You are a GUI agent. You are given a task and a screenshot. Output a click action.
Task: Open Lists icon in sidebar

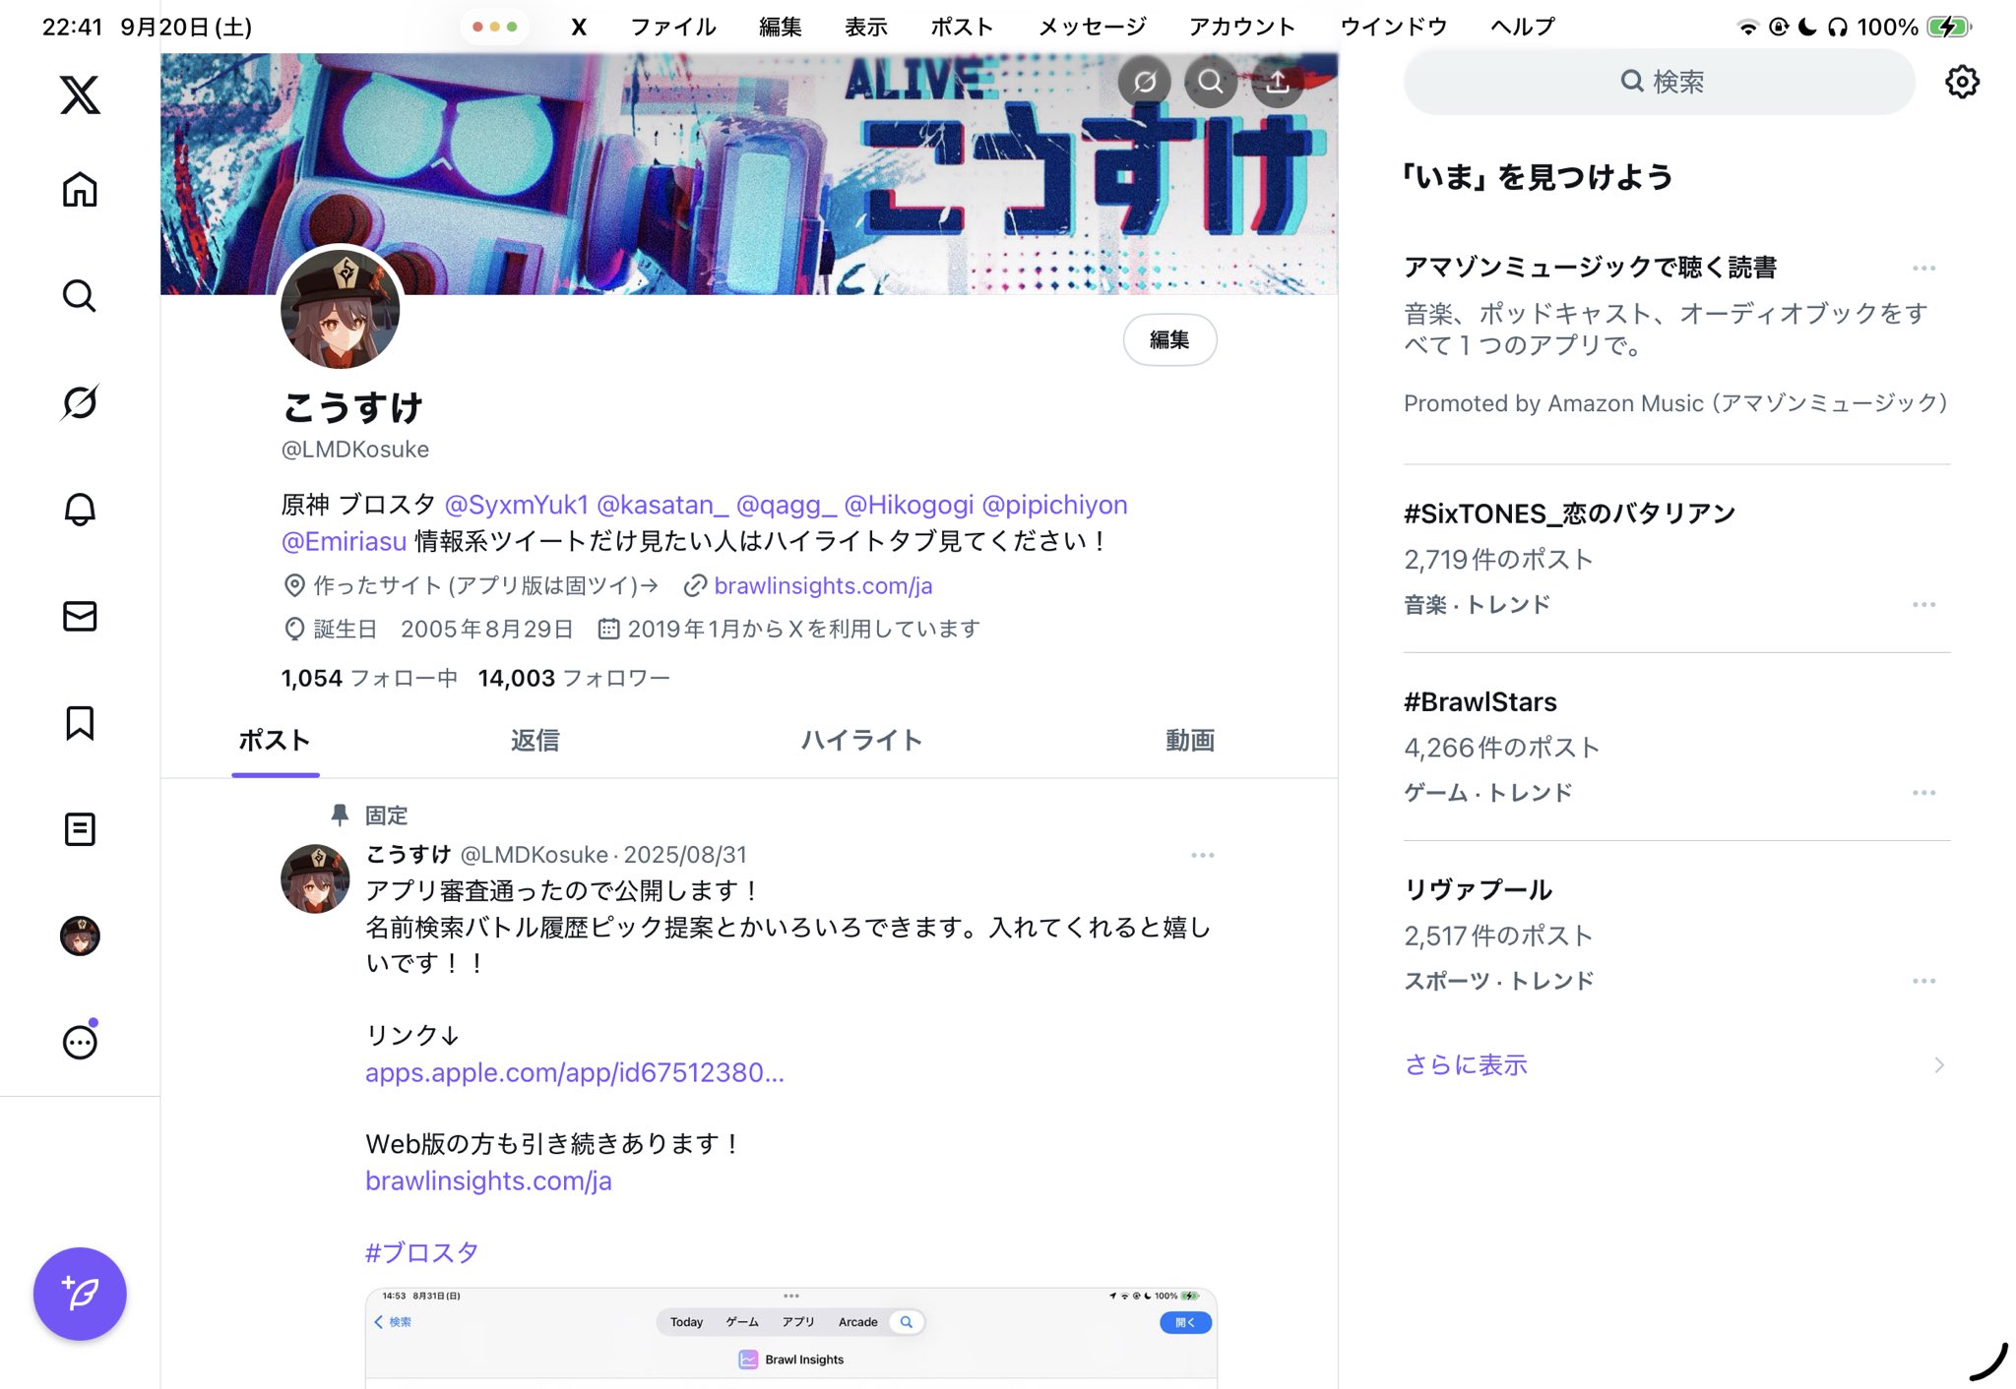[80, 829]
